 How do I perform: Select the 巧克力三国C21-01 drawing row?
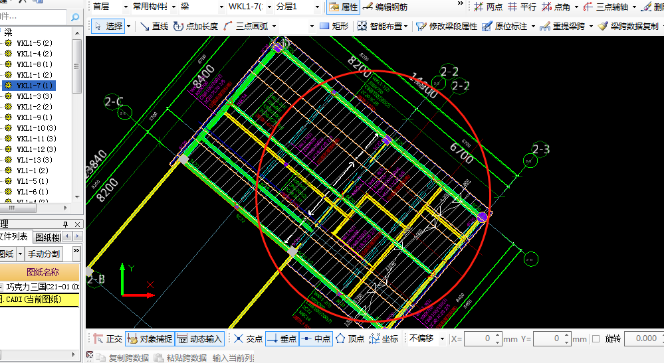pyautogui.click(x=40, y=287)
